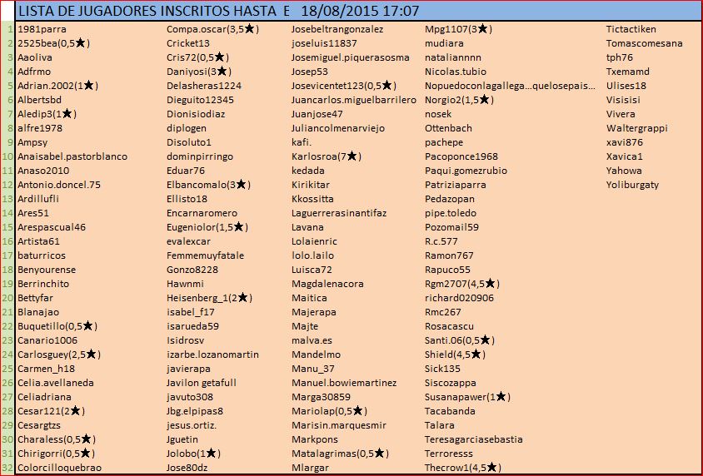Click the Tictactiken cell
703x476 pixels.
(632, 29)
